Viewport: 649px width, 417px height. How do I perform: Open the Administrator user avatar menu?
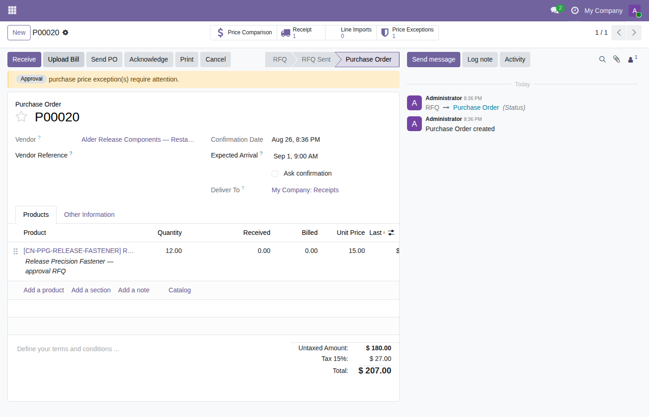[635, 11]
